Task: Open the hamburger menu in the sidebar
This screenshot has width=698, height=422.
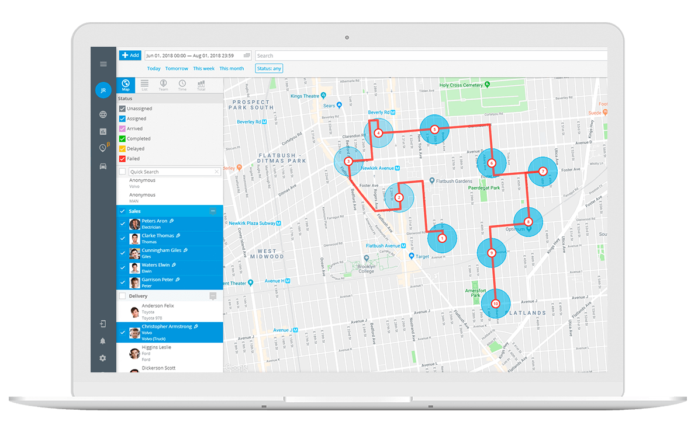Action: tap(103, 64)
